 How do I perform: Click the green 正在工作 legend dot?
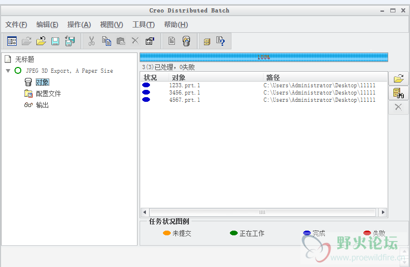tap(234, 233)
